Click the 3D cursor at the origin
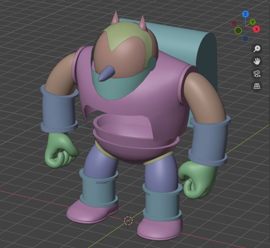 (128, 221)
